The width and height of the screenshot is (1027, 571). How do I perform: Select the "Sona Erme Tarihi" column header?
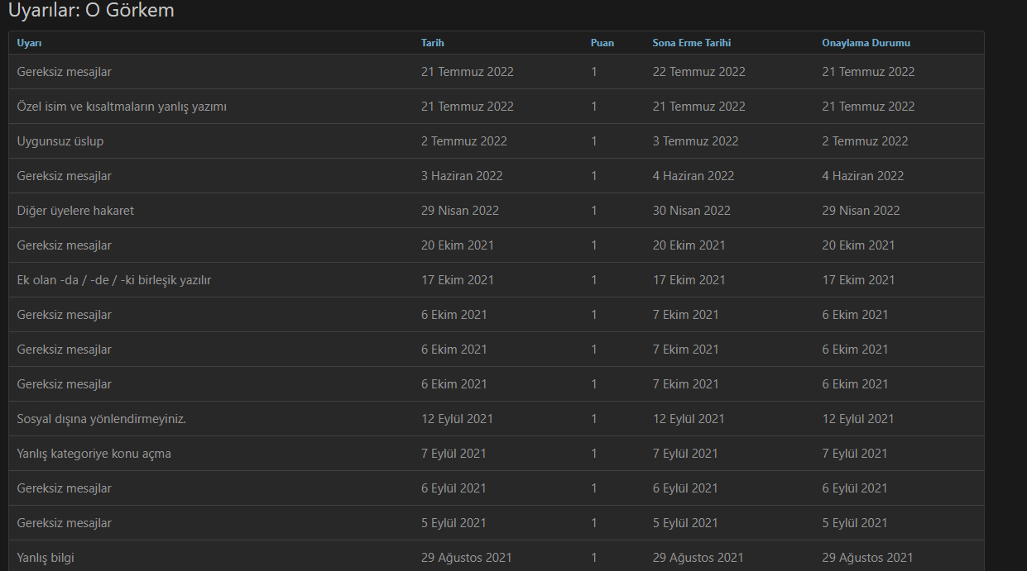coord(691,43)
